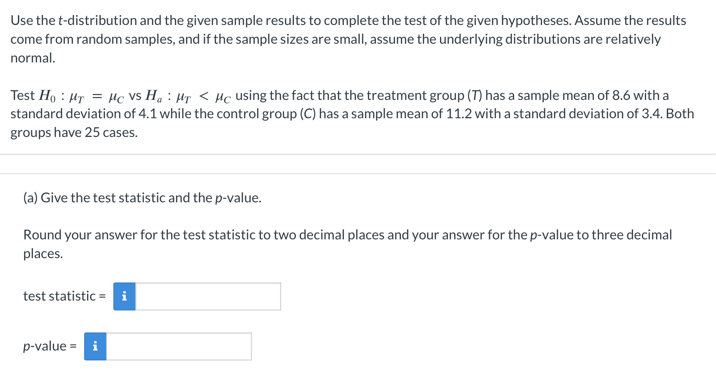Click the part (a) question heading

pyautogui.click(x=142, y=198)
